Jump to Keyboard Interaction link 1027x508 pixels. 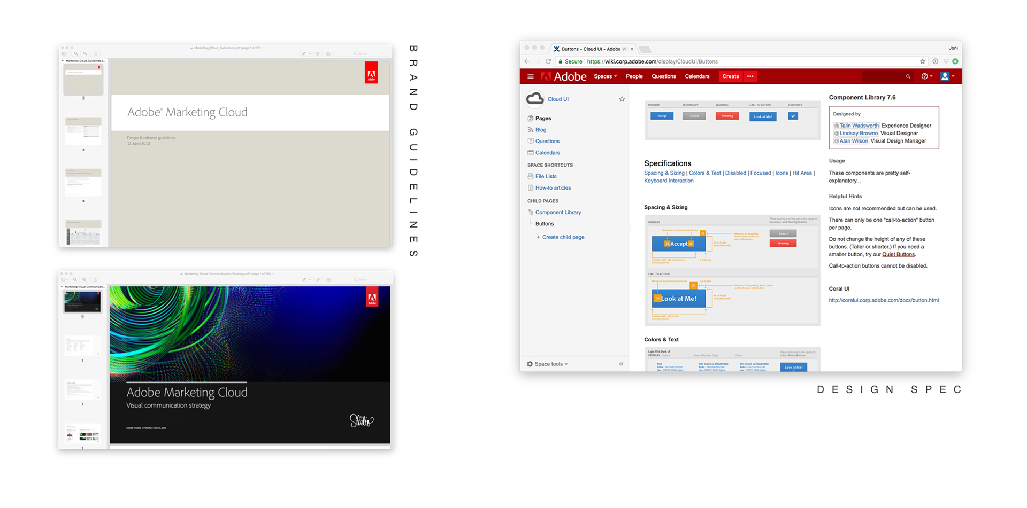(669, 181)
